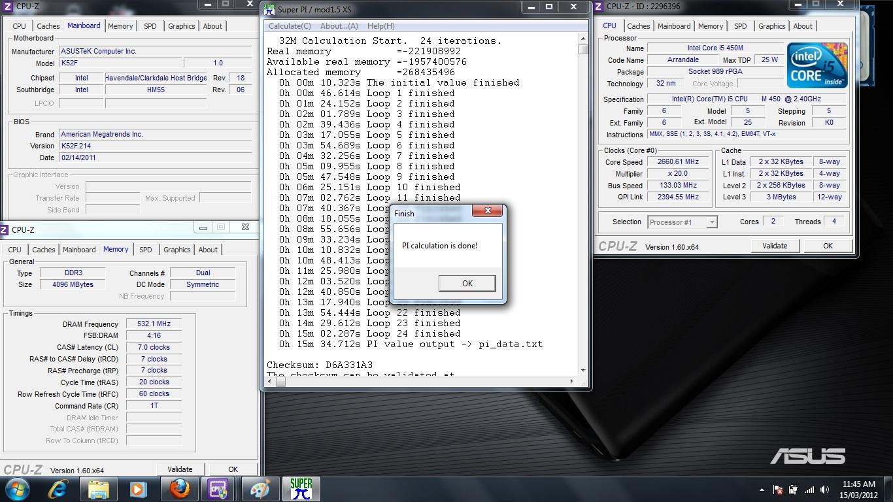Select the Graphics tab in the top-left Mainboard CPU-Z window
Screen dimensions: 893x502
pyautogui.click(x=182, y=26)
